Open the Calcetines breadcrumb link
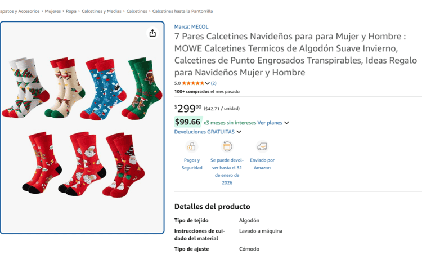 click(137, 11)
